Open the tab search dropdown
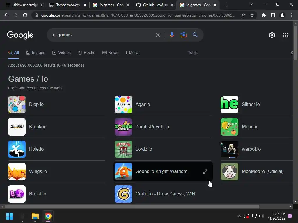 click(251, 4)
